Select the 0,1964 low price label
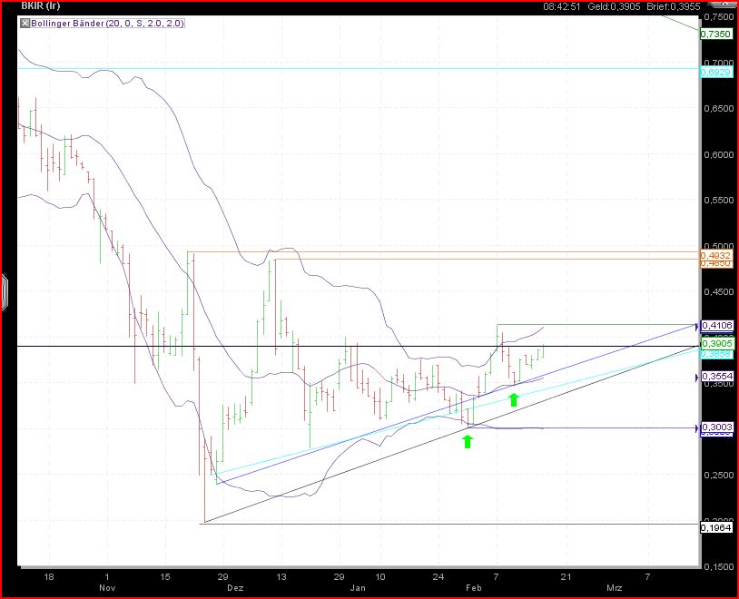Screen dimensions: 739x599 (x=716, y=527)
